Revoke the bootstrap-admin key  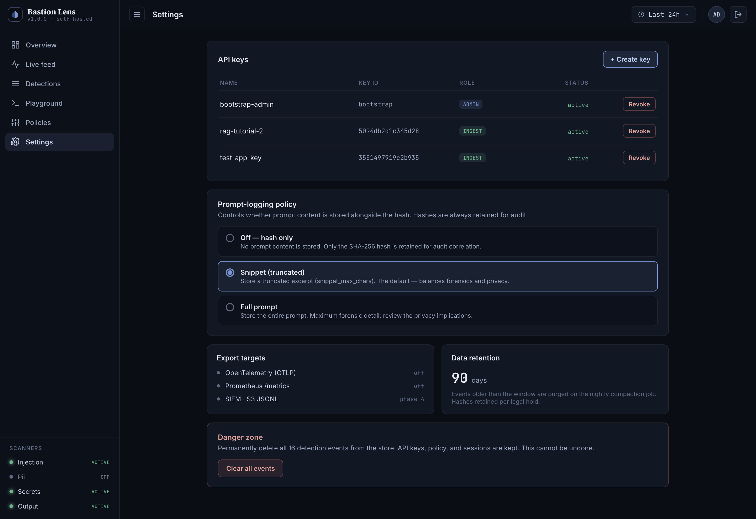pyautogui.click(x=639, y=104)
